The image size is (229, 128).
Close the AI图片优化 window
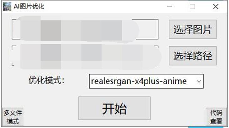[x=216, y=7]
